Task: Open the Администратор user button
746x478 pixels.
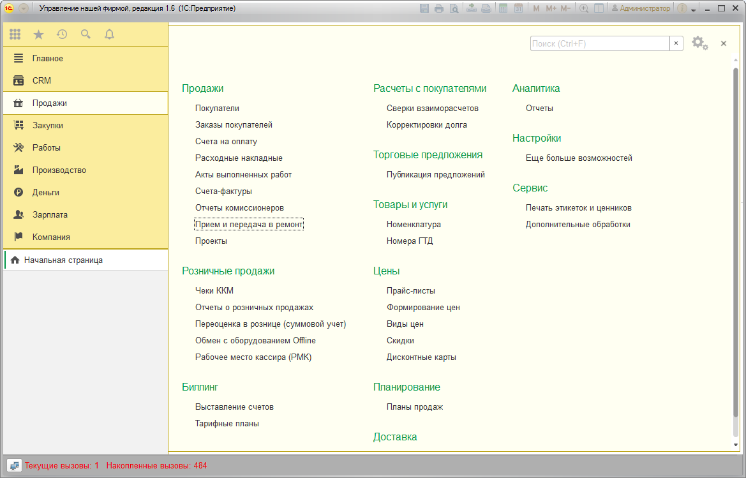Action: click(x=640, y=8)
